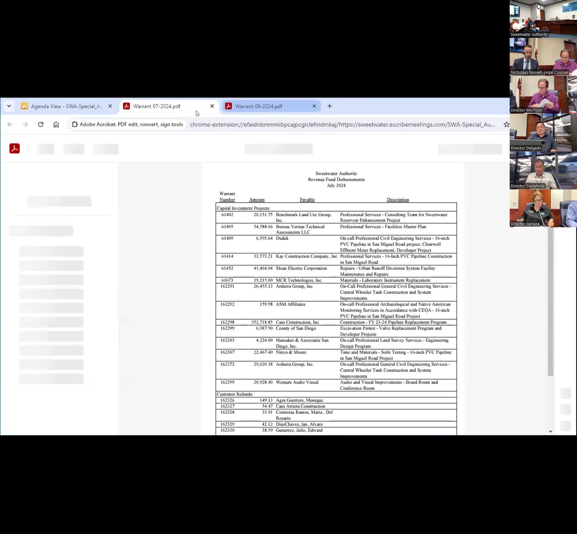Open a new browser tab

click(x=329, y=106)
